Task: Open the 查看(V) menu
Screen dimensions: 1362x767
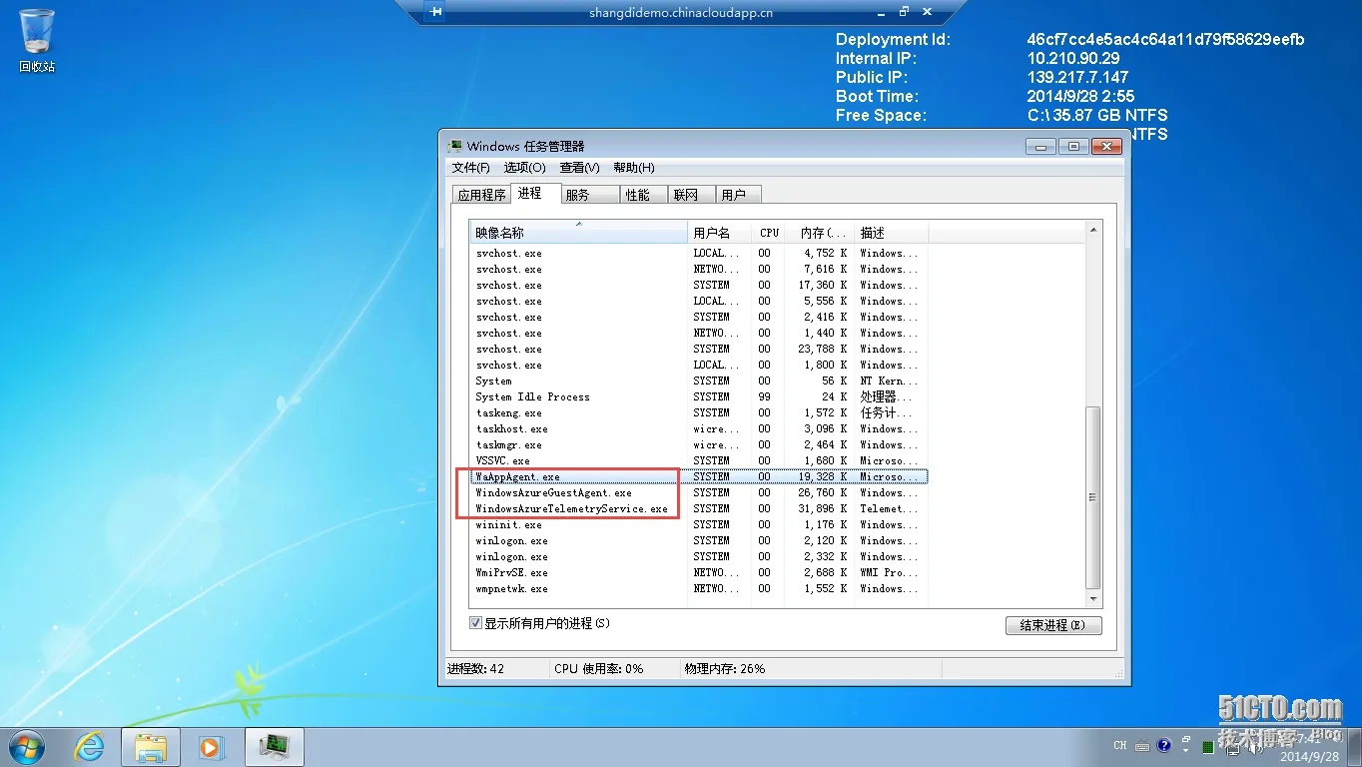Action: pos(580,168)
